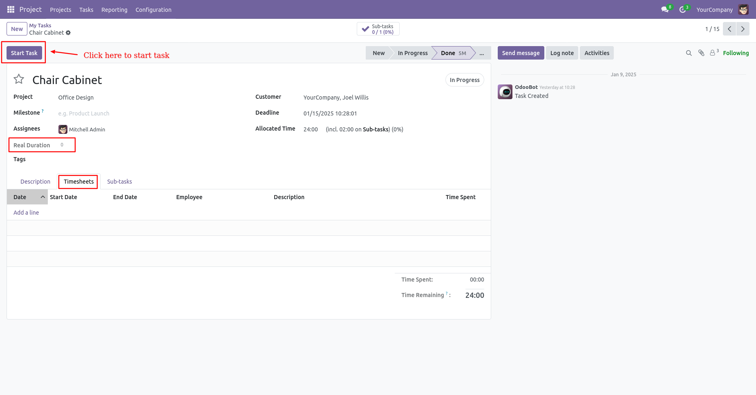Click Mitchell Admin user avatar in navbar
The image size is (756, 395).
(744, 9)
